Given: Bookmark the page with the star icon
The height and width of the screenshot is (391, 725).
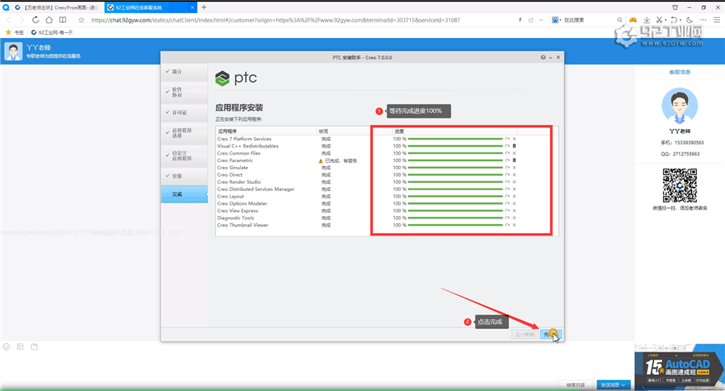Looking at the screenshot, I should click(81, 20).
